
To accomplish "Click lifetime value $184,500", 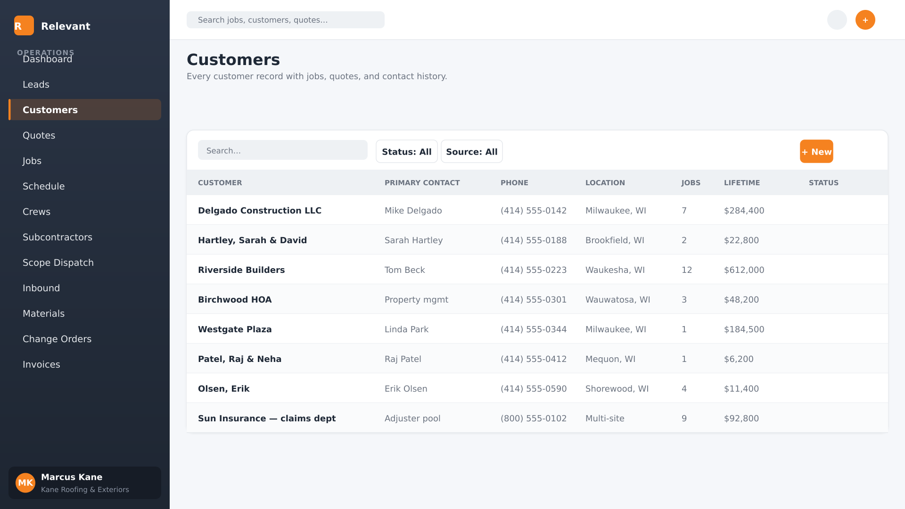I will (744, 329).
